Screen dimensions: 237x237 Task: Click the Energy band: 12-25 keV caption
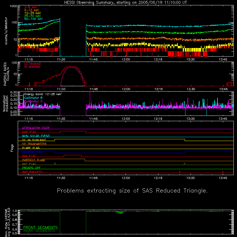tap(43, 94)
